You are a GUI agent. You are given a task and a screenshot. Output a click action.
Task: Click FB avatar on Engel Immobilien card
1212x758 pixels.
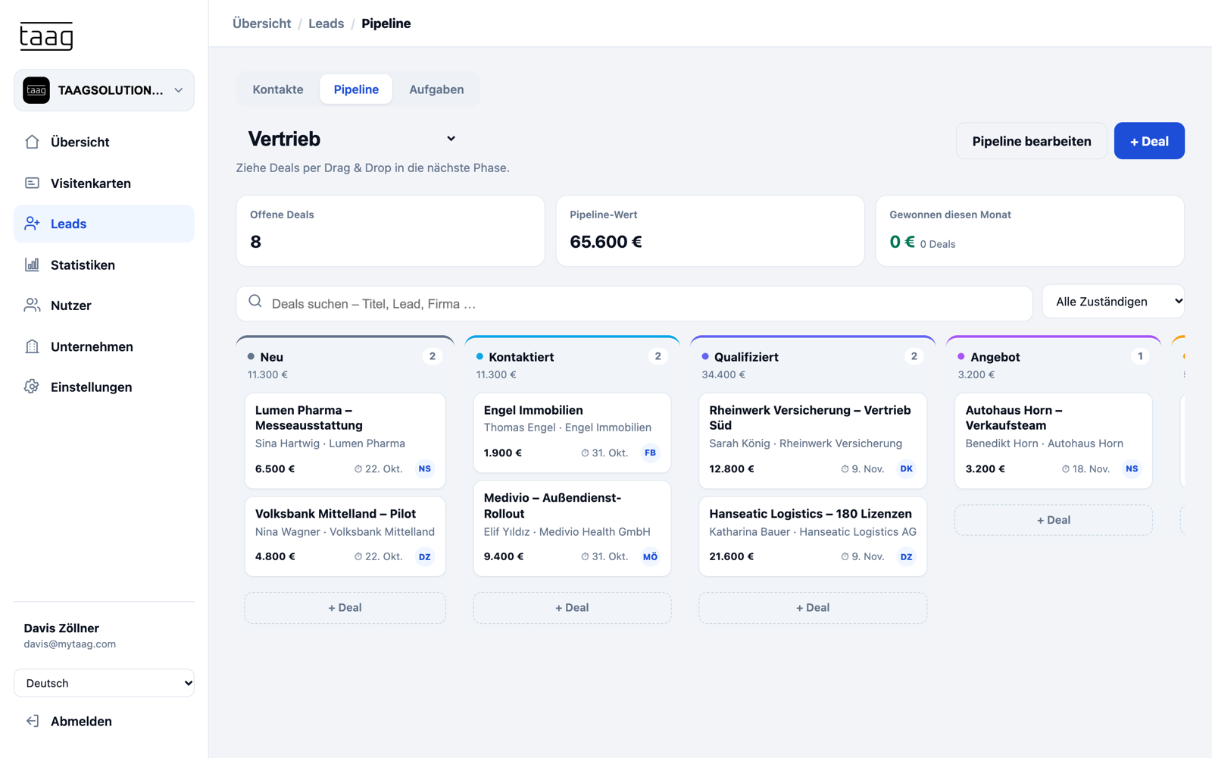pyautogui.click(x=651, y=453)
